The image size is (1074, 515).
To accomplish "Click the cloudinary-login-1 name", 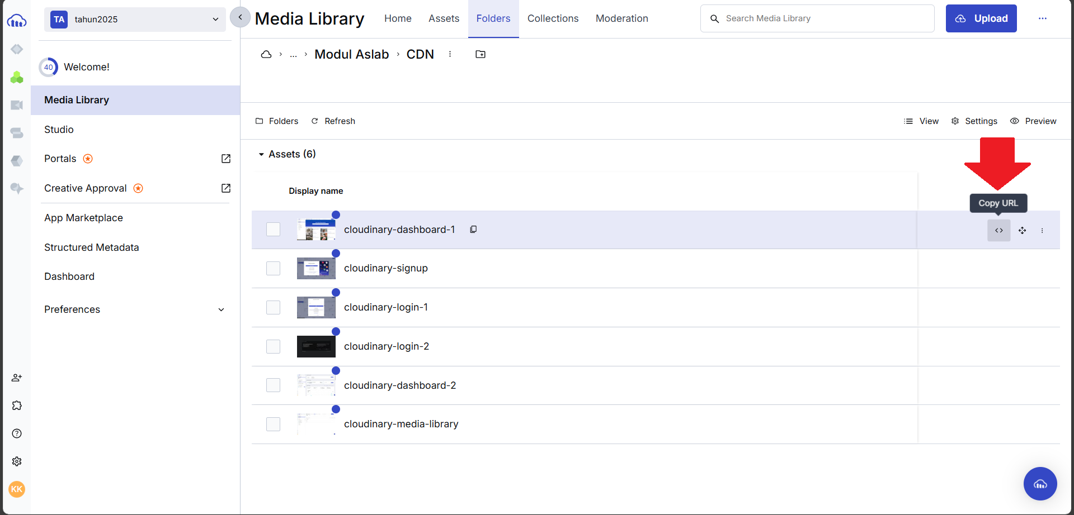I will tap(386, 307).
